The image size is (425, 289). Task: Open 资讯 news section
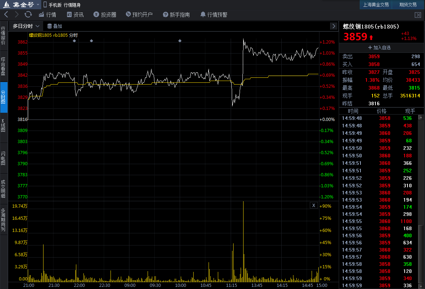tap(75, 15)
